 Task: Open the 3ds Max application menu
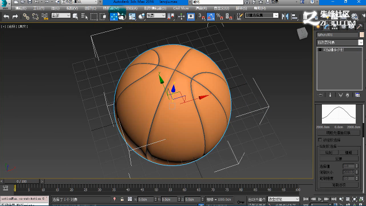[x=5, y=4]
